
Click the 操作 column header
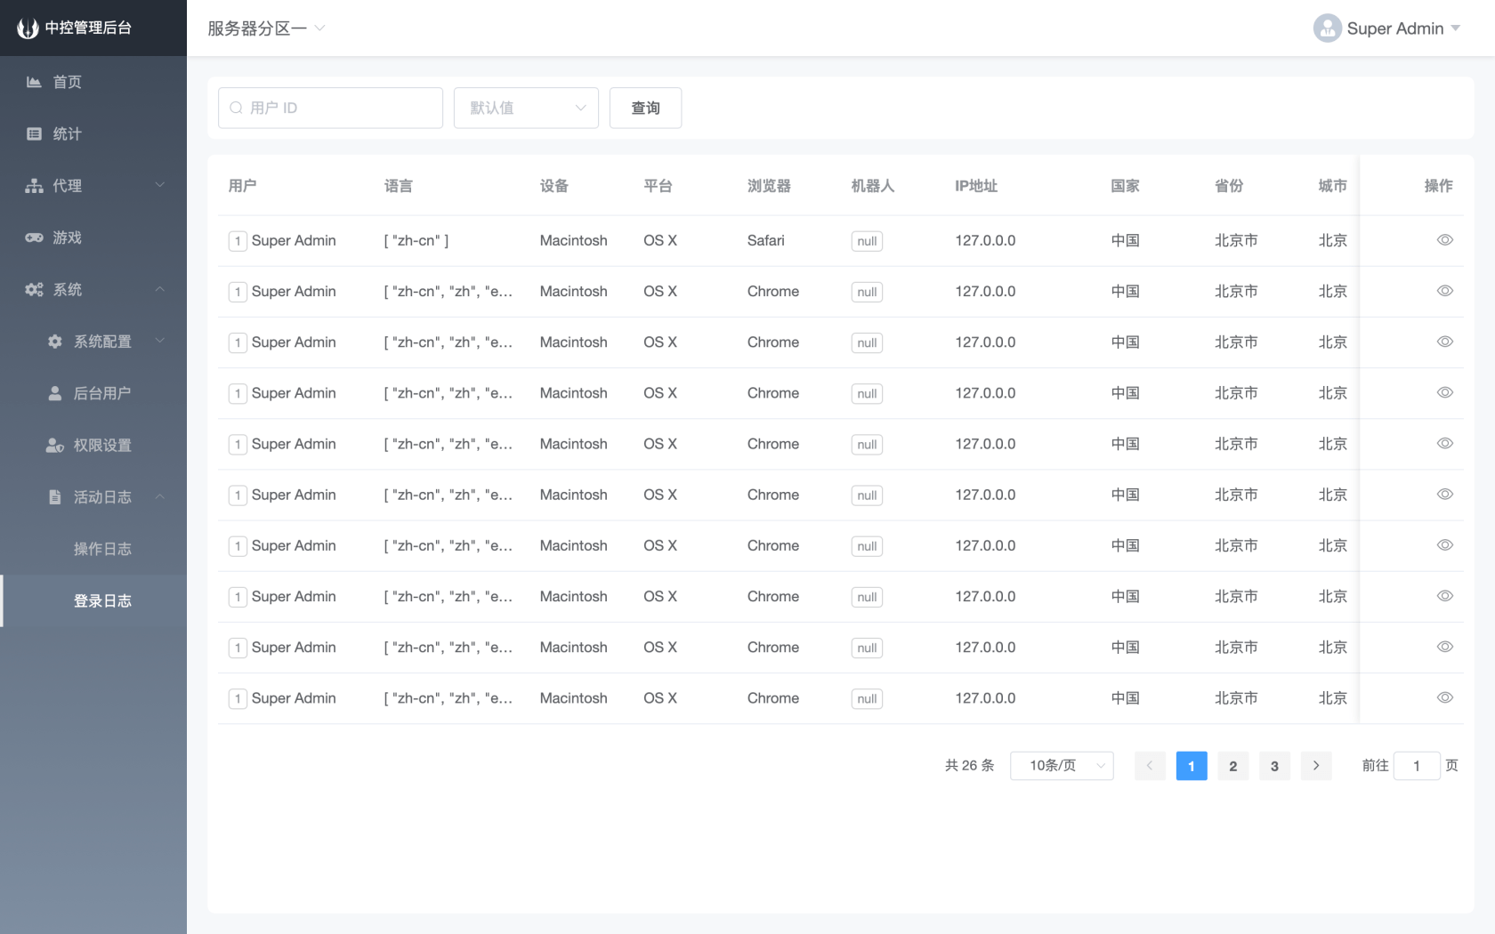(x=1438, y=186)
